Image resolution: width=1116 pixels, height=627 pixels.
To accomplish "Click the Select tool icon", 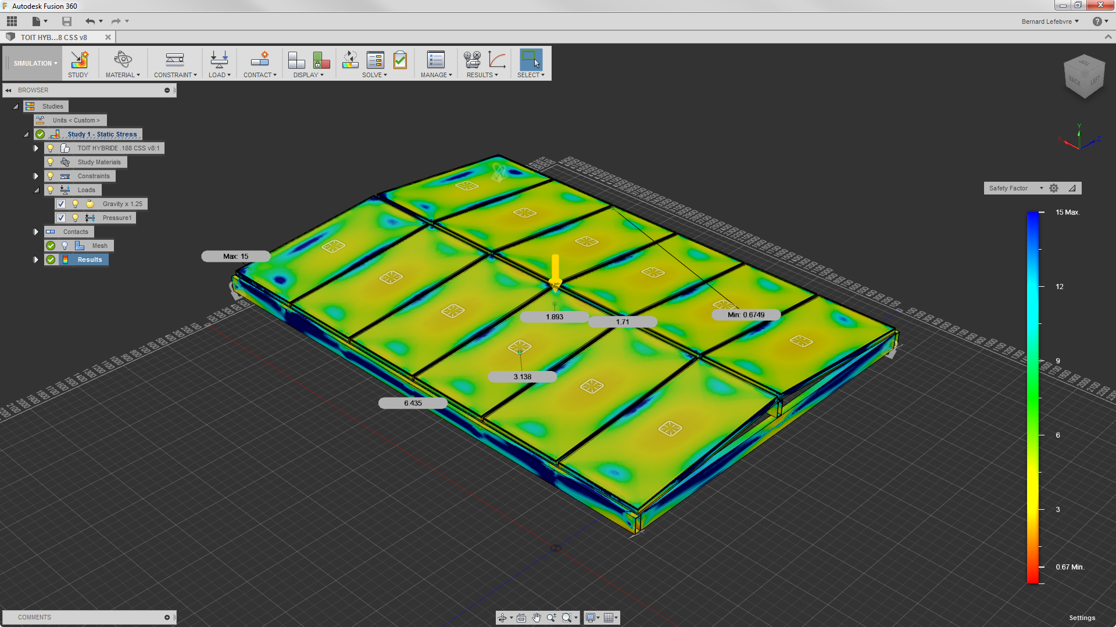I will (531, 60).
